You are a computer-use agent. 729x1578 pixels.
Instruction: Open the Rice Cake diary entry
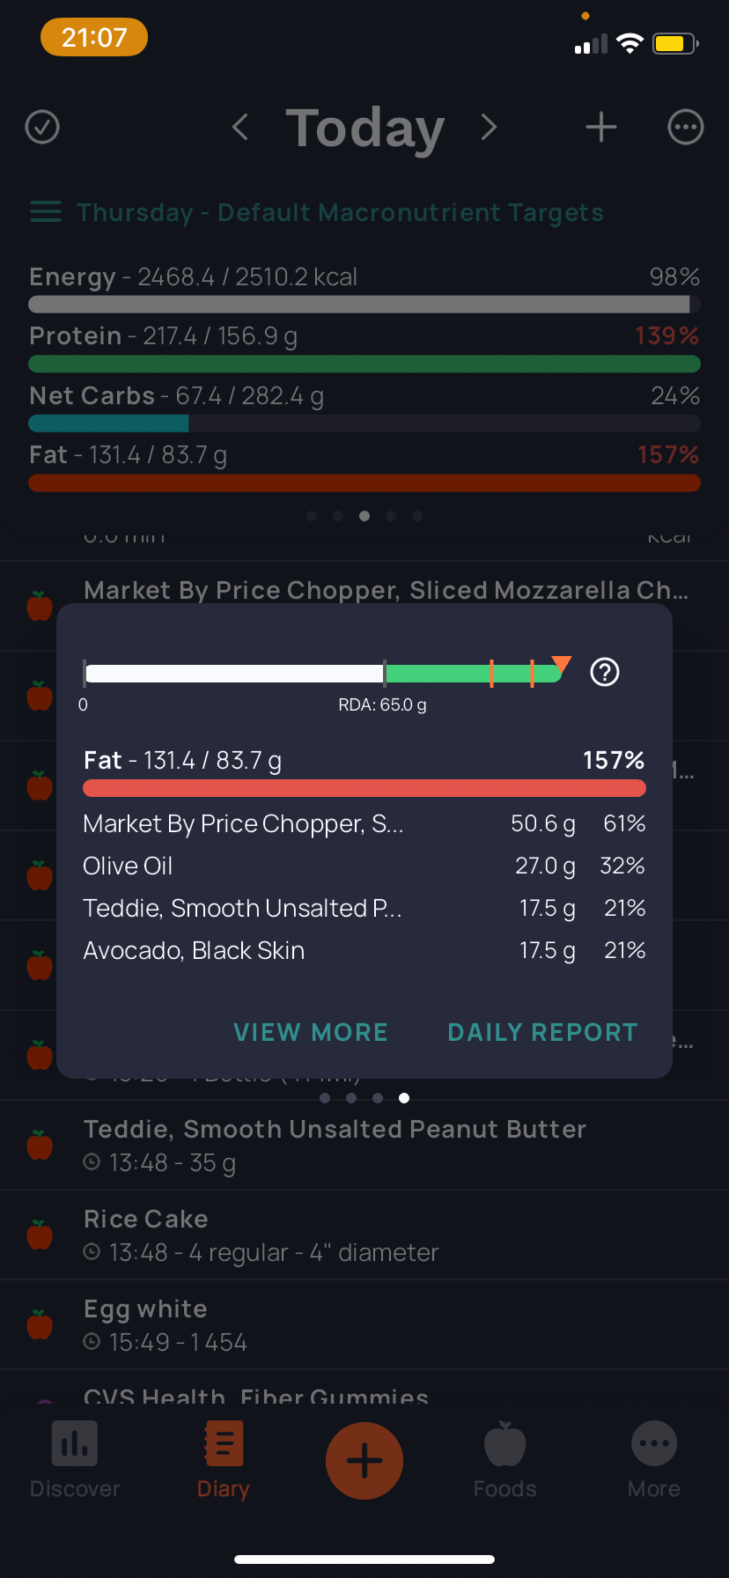(364, 1235)
